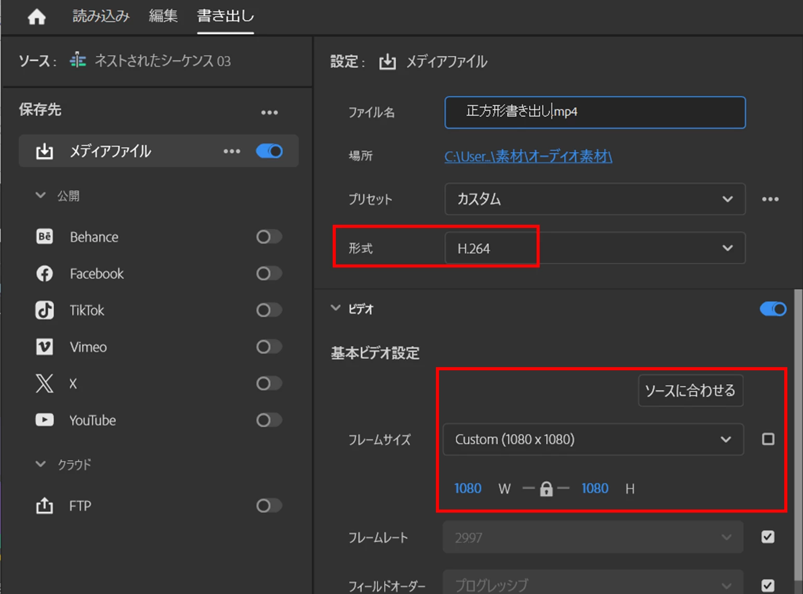Click the Facebook icon
The image size is (803, 594).
click(x=44, y=273)
